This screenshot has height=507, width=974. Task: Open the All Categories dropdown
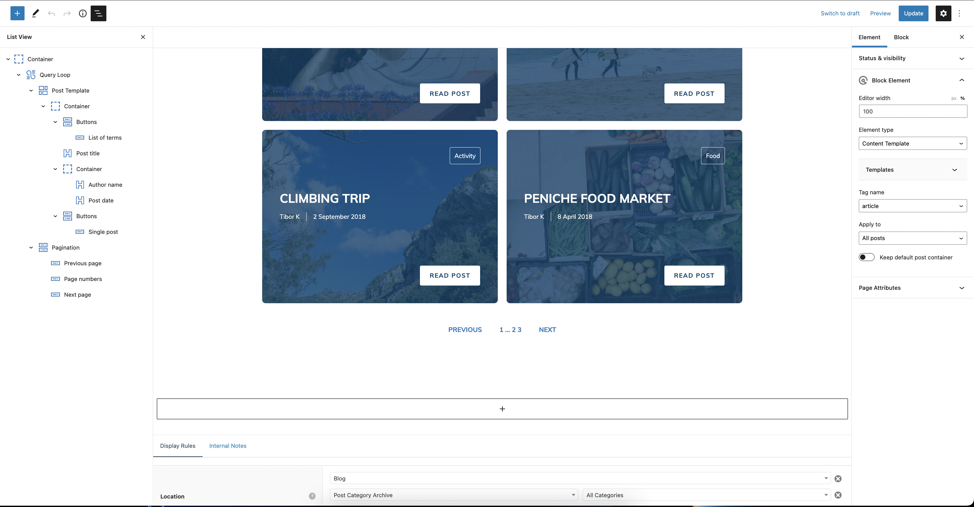point(707,495)
